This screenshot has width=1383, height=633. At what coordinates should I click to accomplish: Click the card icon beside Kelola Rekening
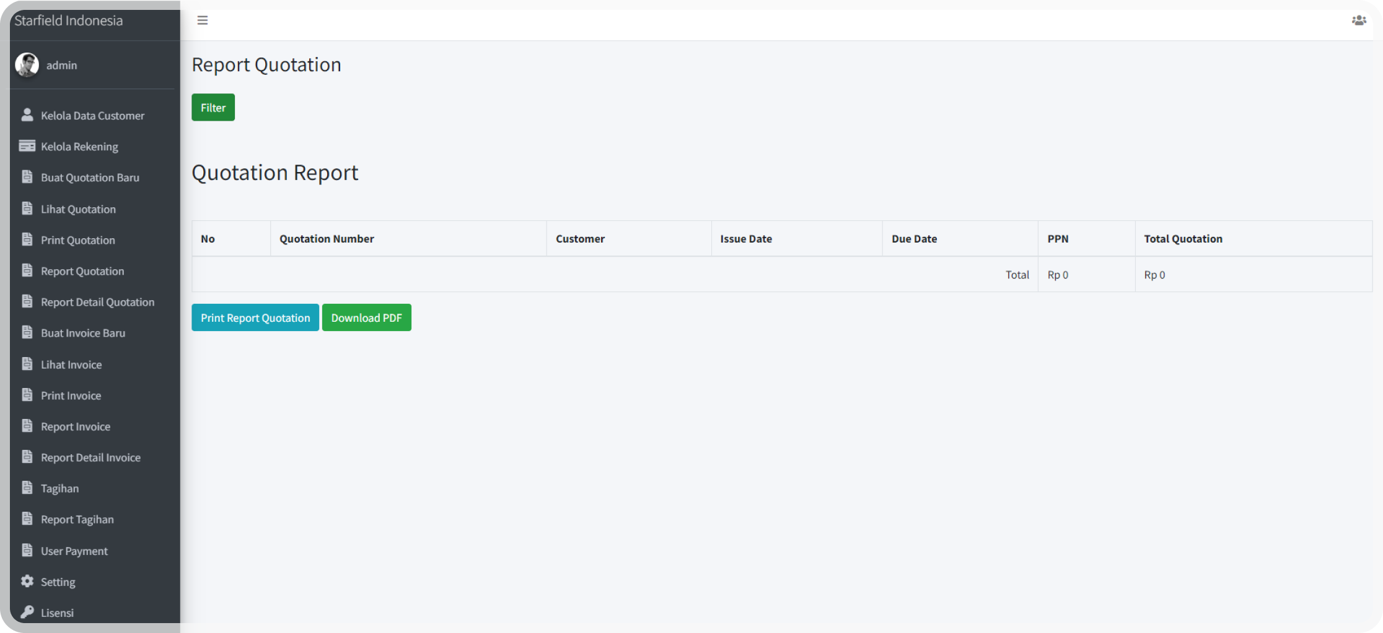click(x=27, y=146)
